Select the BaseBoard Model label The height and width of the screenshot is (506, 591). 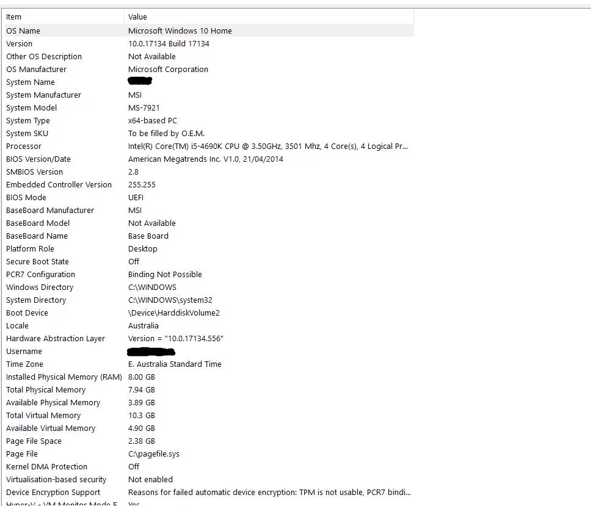pos(38,223)
